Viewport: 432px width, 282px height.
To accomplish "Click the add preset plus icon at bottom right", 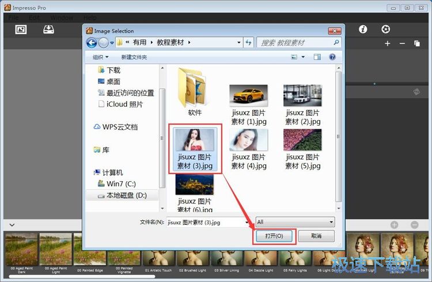I will (x=394, y=224).
